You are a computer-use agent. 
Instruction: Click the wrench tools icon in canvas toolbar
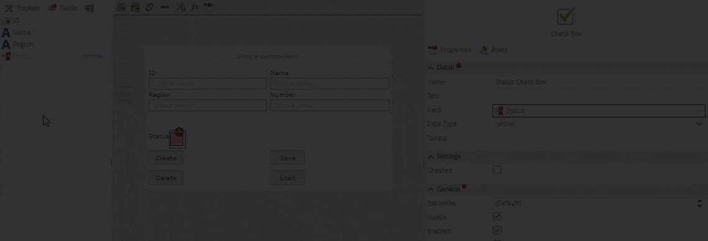click(x=181, y=7)
